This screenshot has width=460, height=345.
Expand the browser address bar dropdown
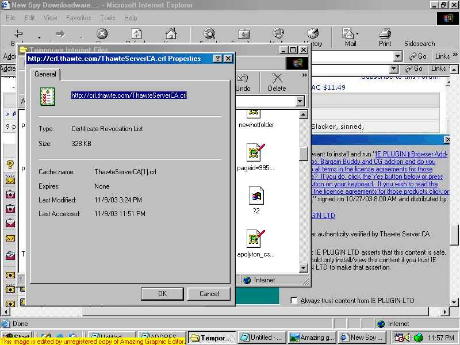(397, 56)
